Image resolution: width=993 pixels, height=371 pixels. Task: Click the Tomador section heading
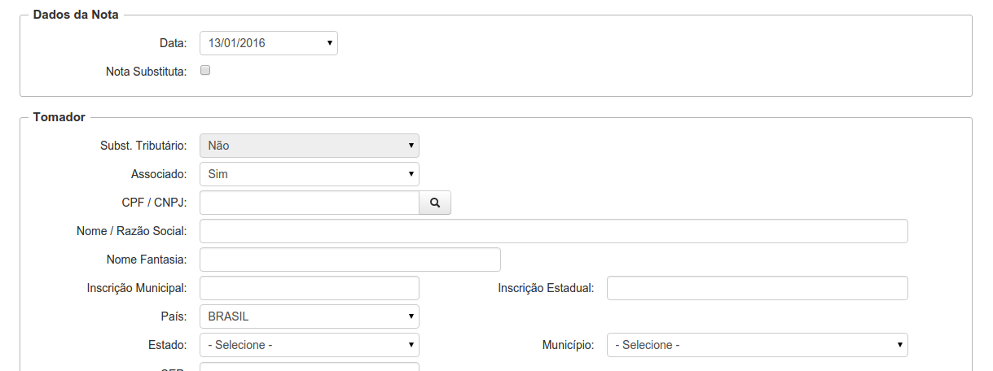click(x=59, y=118)
